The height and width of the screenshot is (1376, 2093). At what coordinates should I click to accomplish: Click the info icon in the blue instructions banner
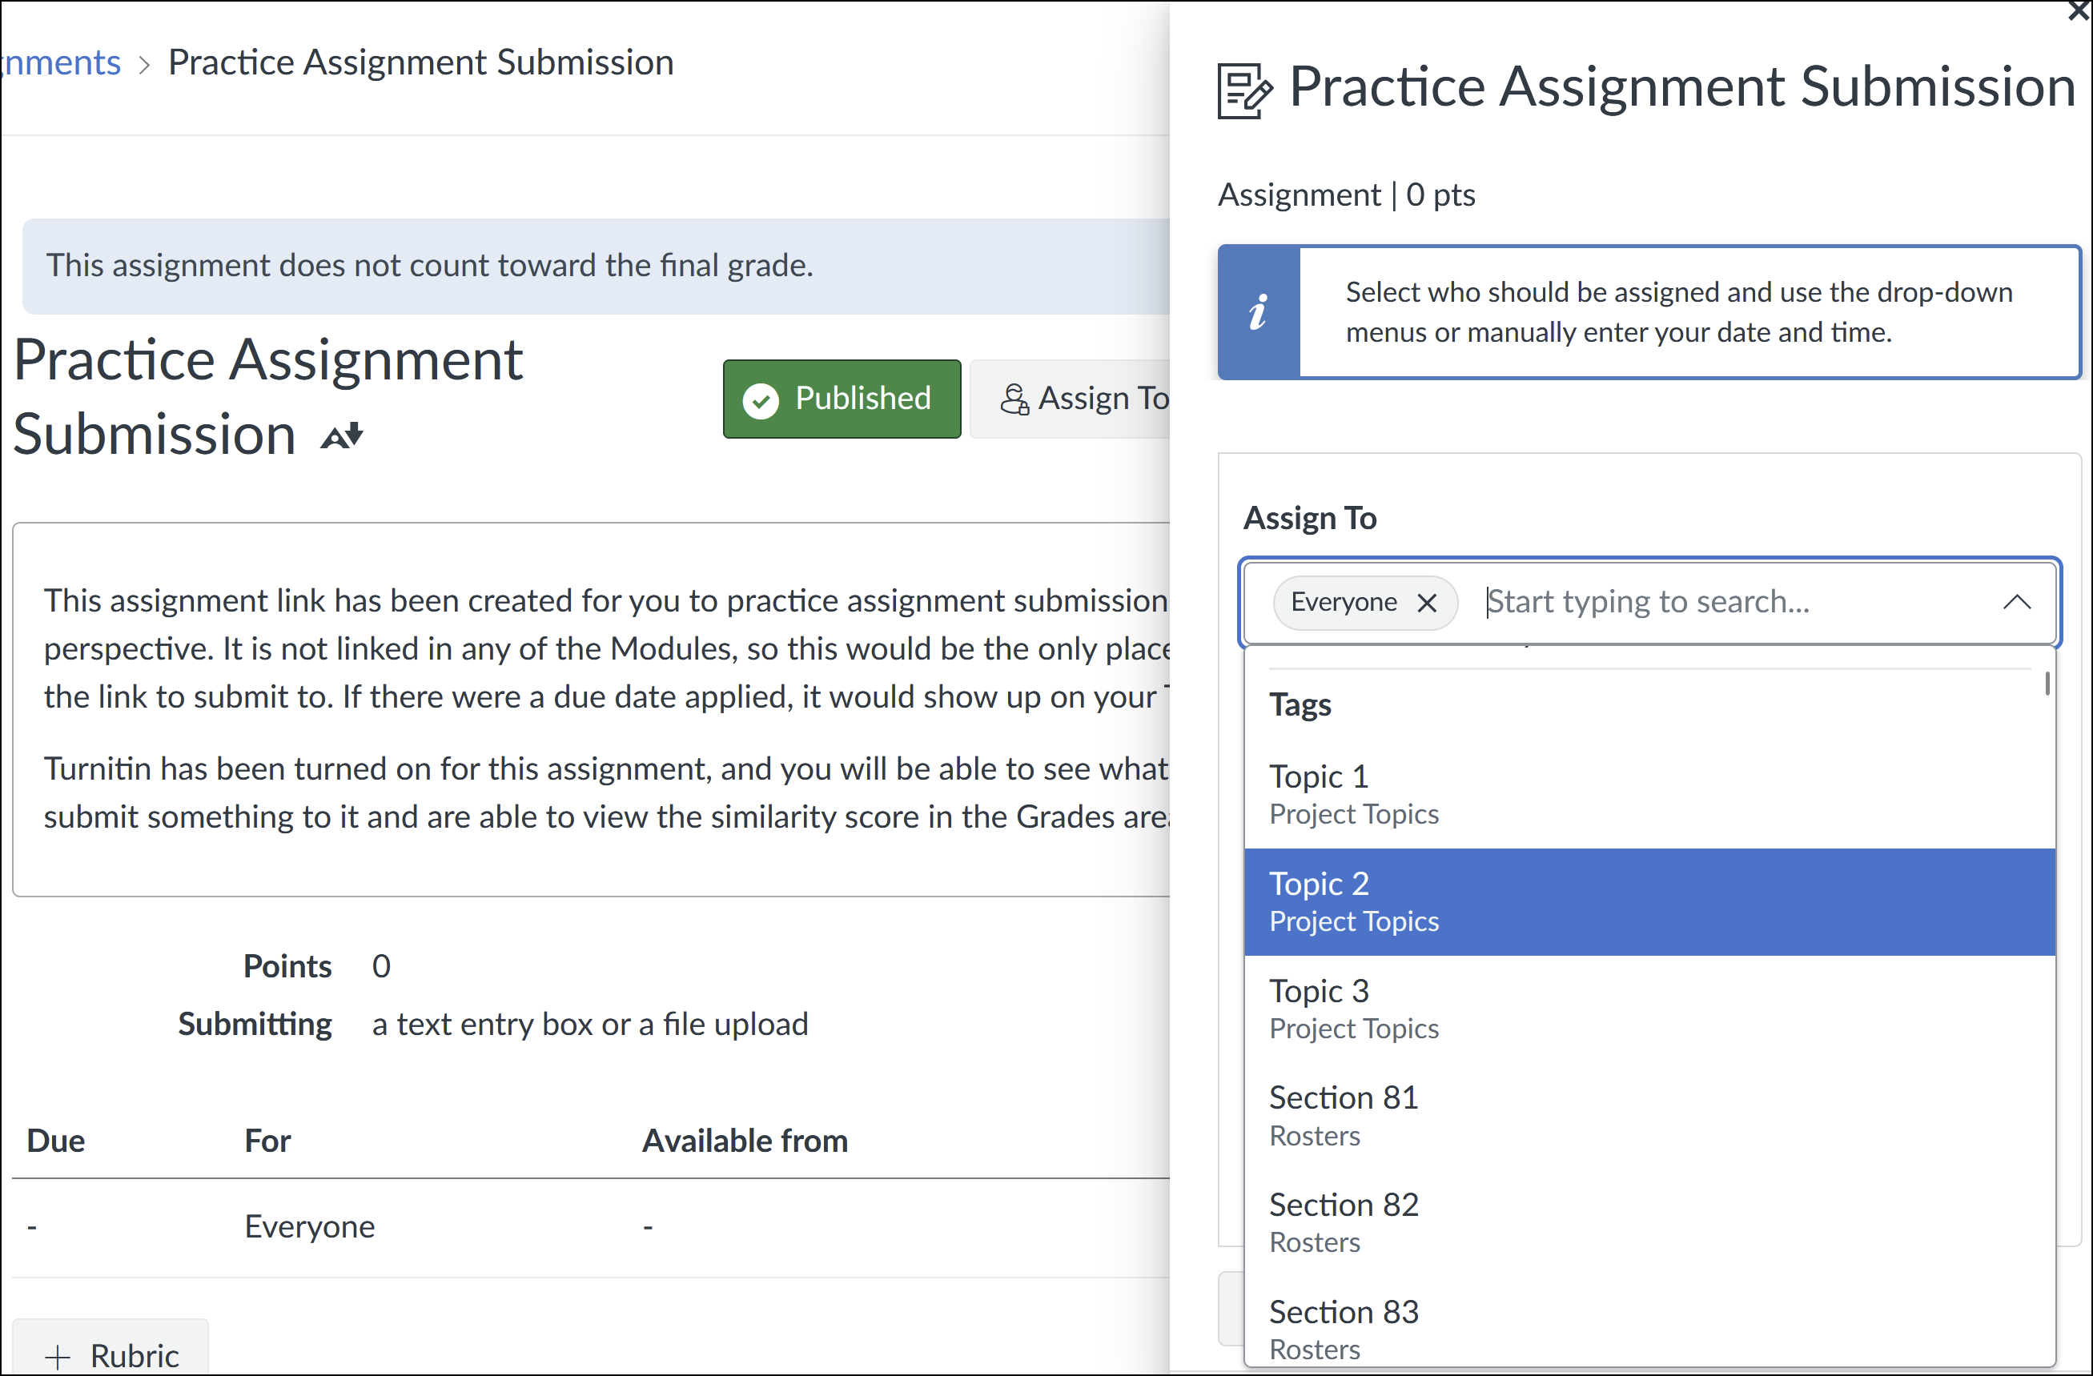coord(1259,313)
